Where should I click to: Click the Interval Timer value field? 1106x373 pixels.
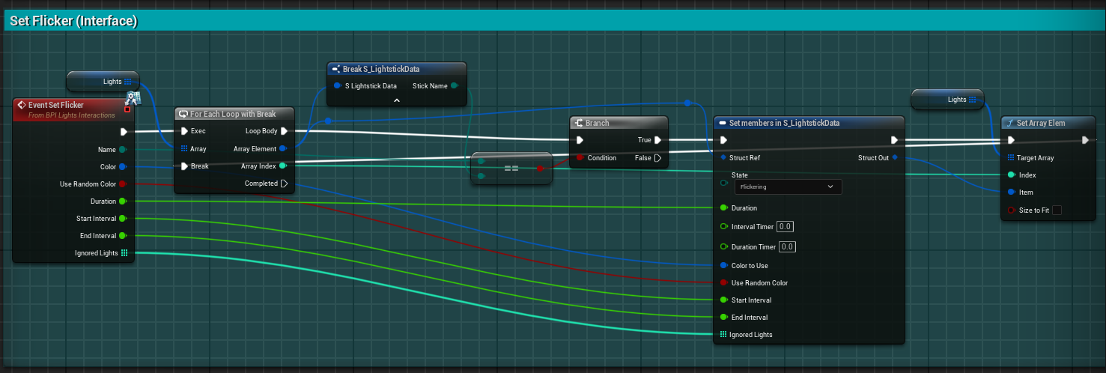click(x=786, y=226)
